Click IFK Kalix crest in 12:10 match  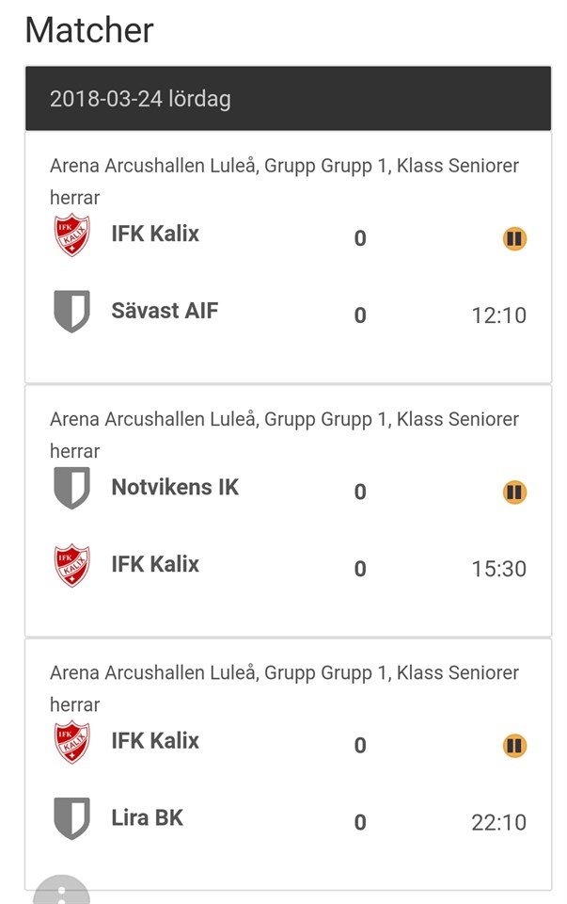pos(72,234)
